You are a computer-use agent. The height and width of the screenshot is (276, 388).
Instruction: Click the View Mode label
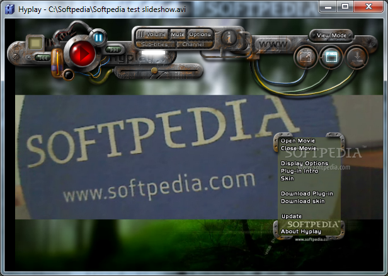(331, 35)
